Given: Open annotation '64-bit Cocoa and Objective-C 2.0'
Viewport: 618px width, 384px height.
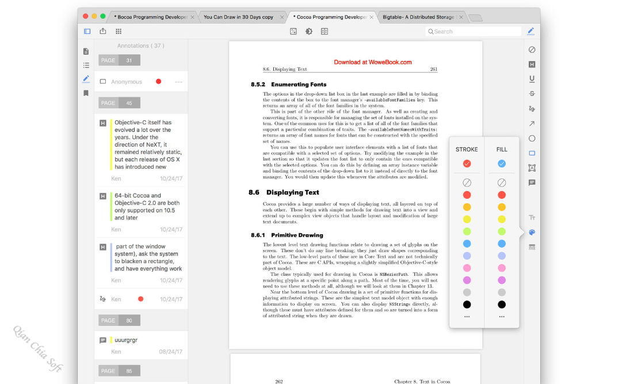Looking at the screenshot, I should pyautogui.click(x=141, y=212).
